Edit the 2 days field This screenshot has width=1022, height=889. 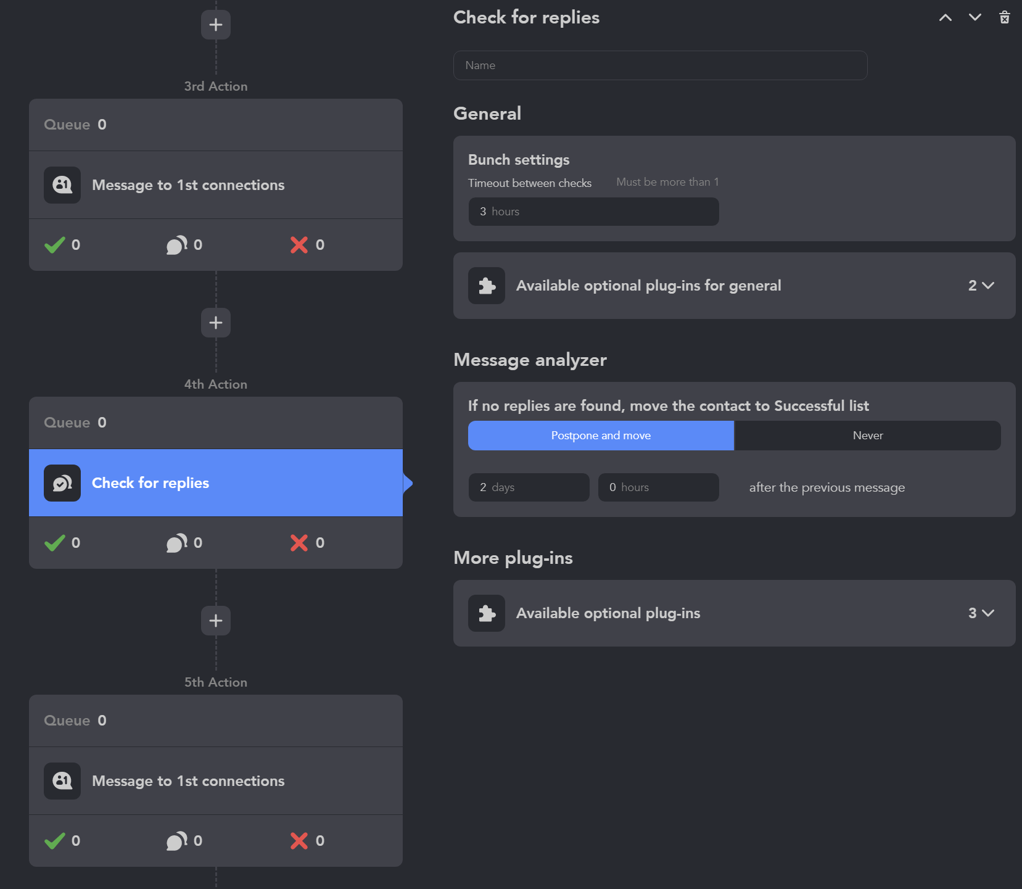click(529, 487)
